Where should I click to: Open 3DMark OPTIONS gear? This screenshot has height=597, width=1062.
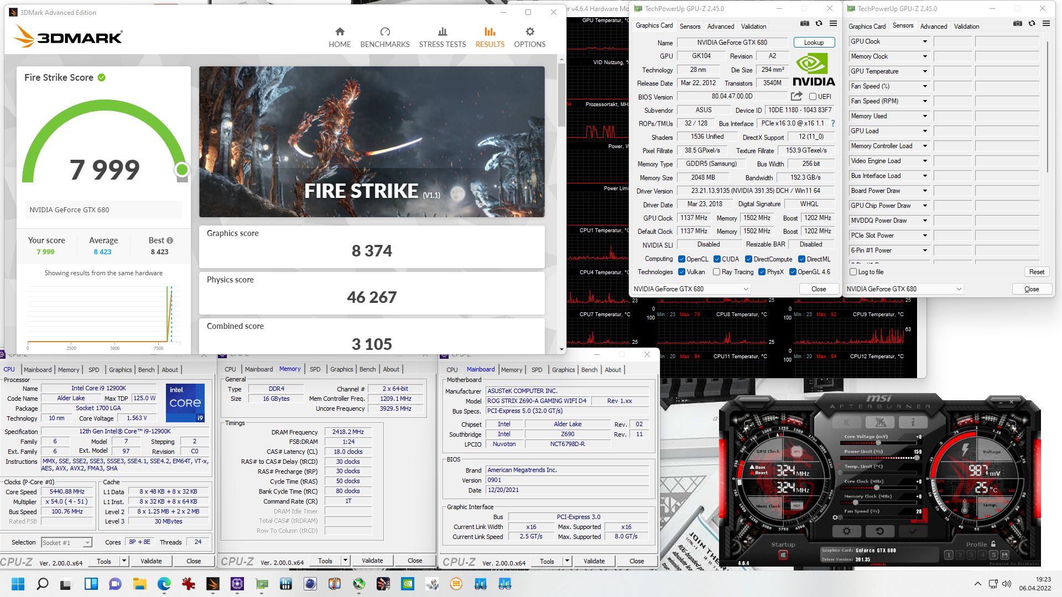[x=530, y=38]
